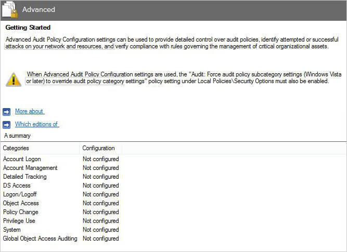Open the More about link
The height and width of the screenshot is (252, 347).
pyautogui.click(x=30, y=111)
